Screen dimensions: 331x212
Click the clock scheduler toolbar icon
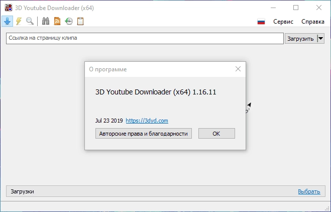coord(69,21)
